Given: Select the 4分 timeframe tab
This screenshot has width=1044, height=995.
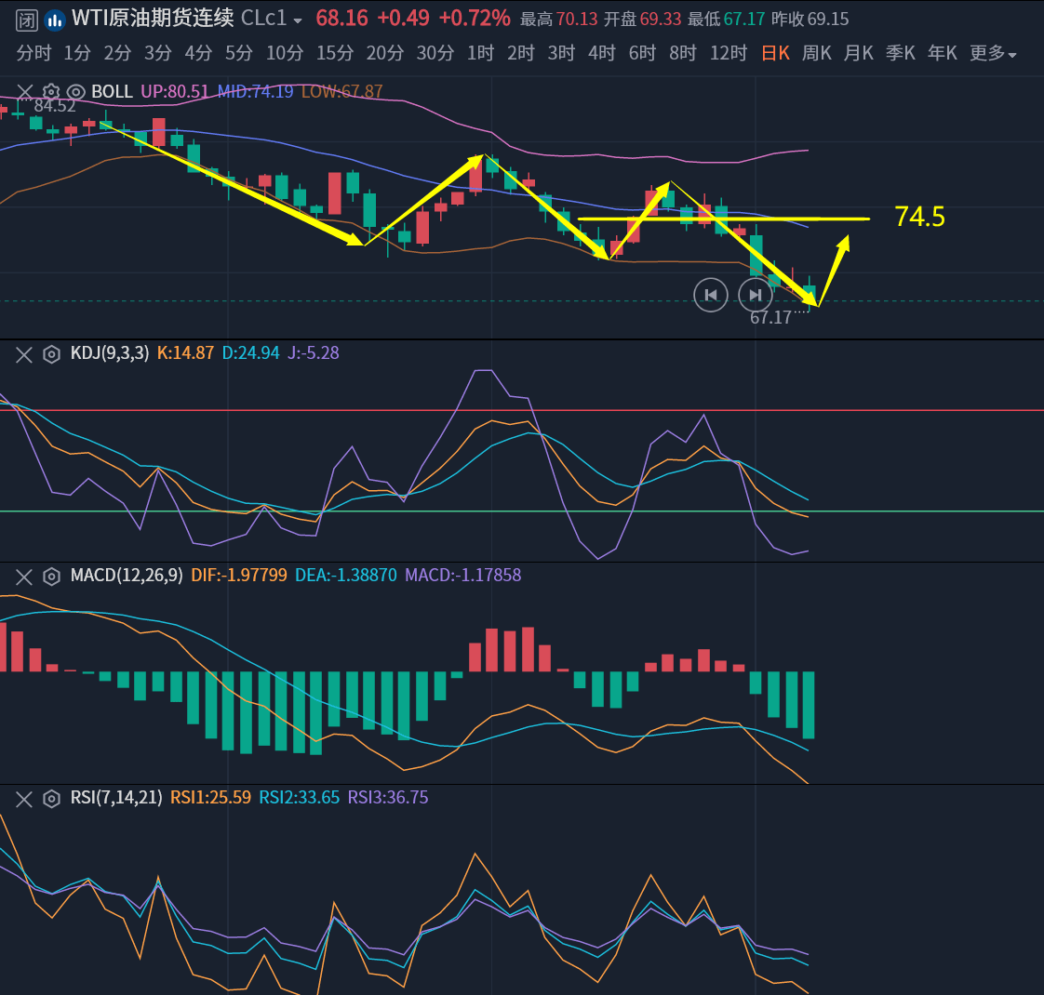Looking at the screenshot, I should click(x=198, y=53).
